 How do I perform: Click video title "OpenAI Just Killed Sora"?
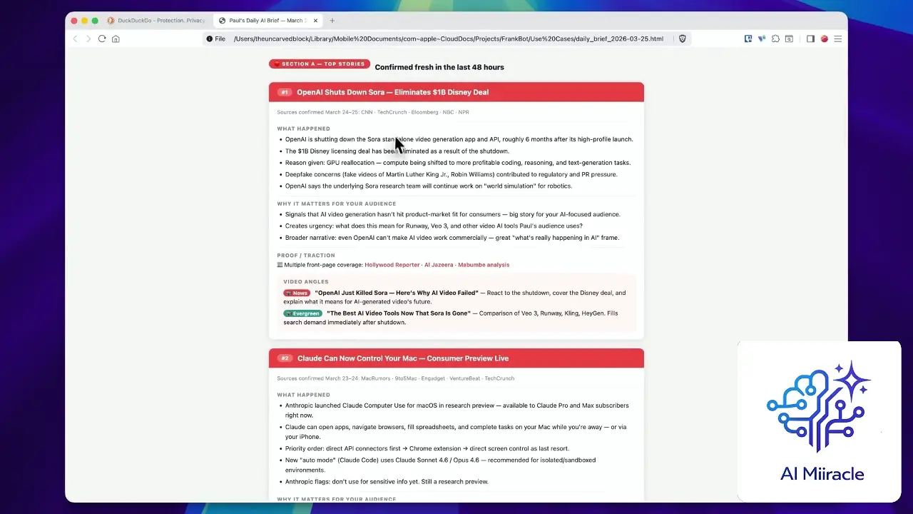coord(397,293)
